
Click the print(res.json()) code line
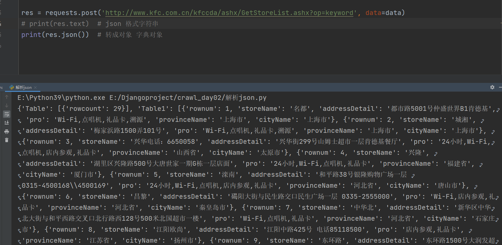pyautogui.click(x=55, y=35)
